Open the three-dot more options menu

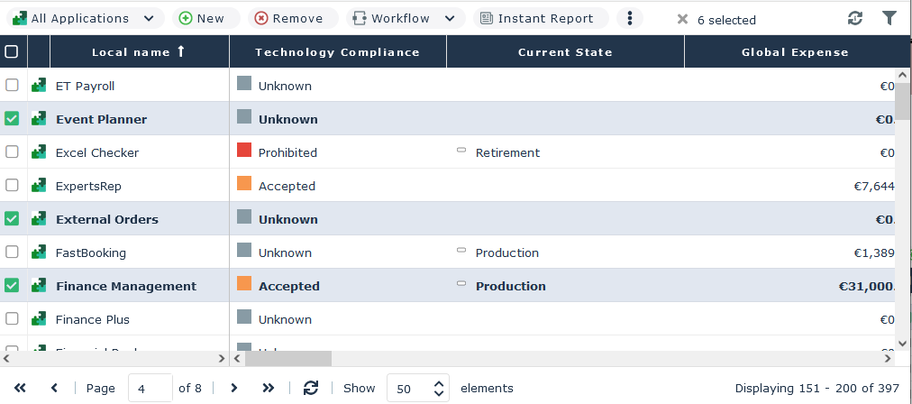coord(630,18)
